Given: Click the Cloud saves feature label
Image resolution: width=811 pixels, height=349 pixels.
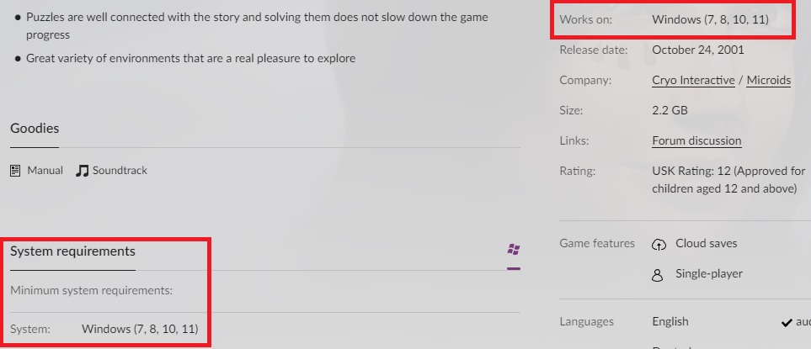Looking at the screenshot, I should (706, 243).
